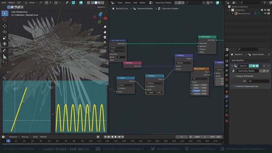
Task: Select the Cursor tool
Action: point(5,20)
